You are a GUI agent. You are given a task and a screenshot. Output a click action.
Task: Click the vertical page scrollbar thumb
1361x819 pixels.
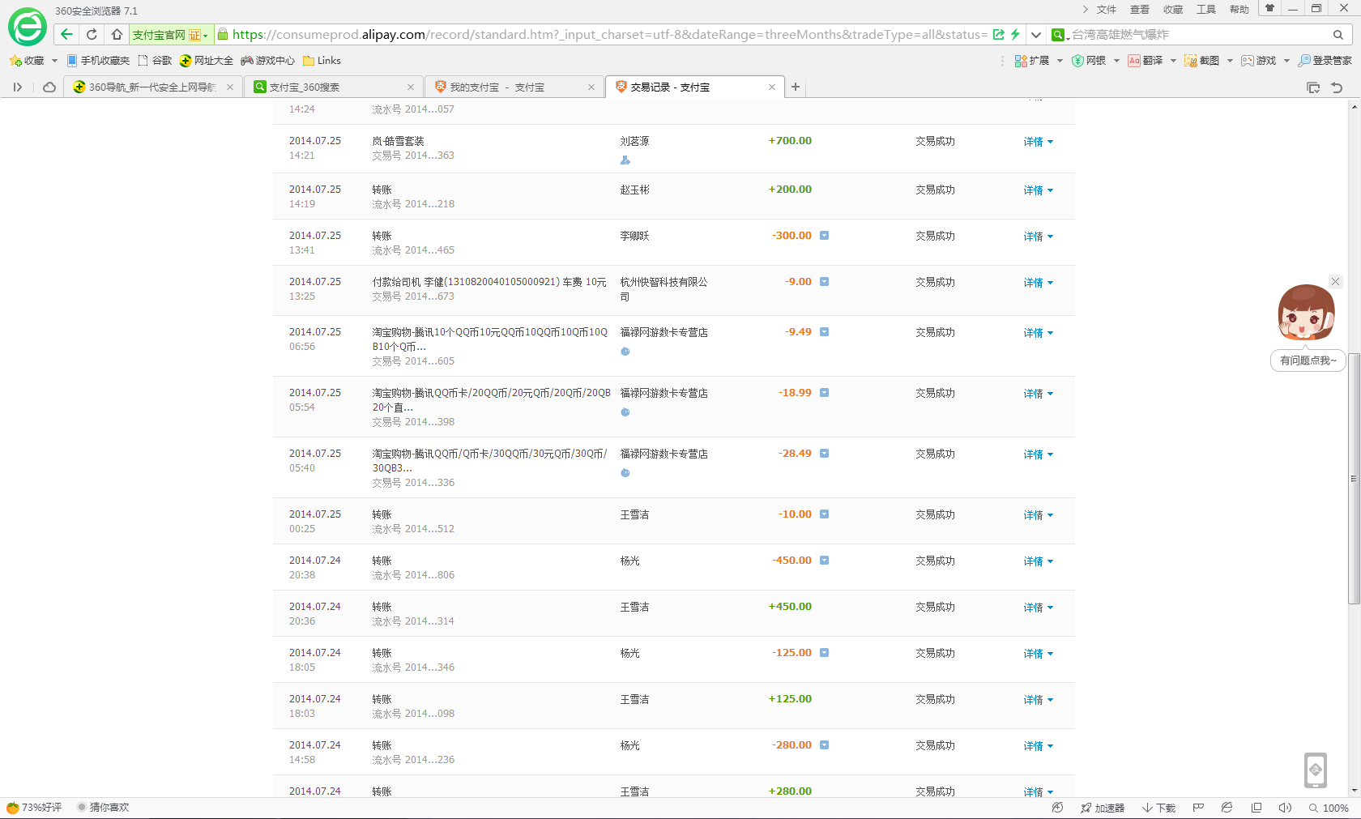tap(1354, 478)
